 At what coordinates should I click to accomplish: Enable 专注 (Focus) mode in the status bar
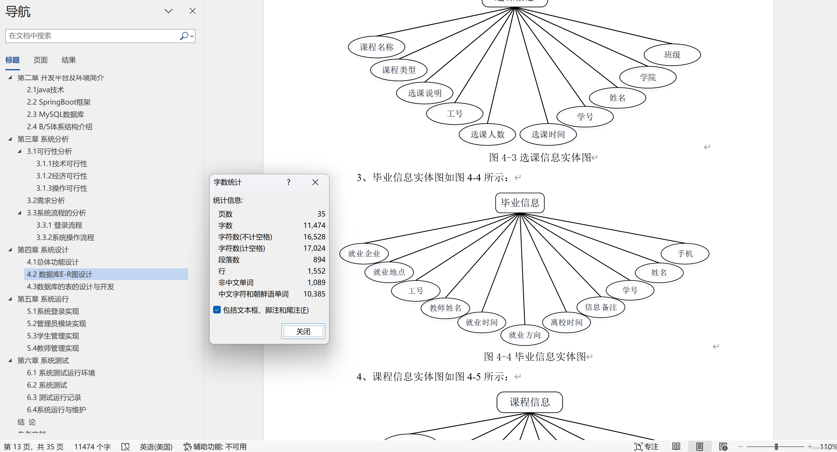[647, 446]
